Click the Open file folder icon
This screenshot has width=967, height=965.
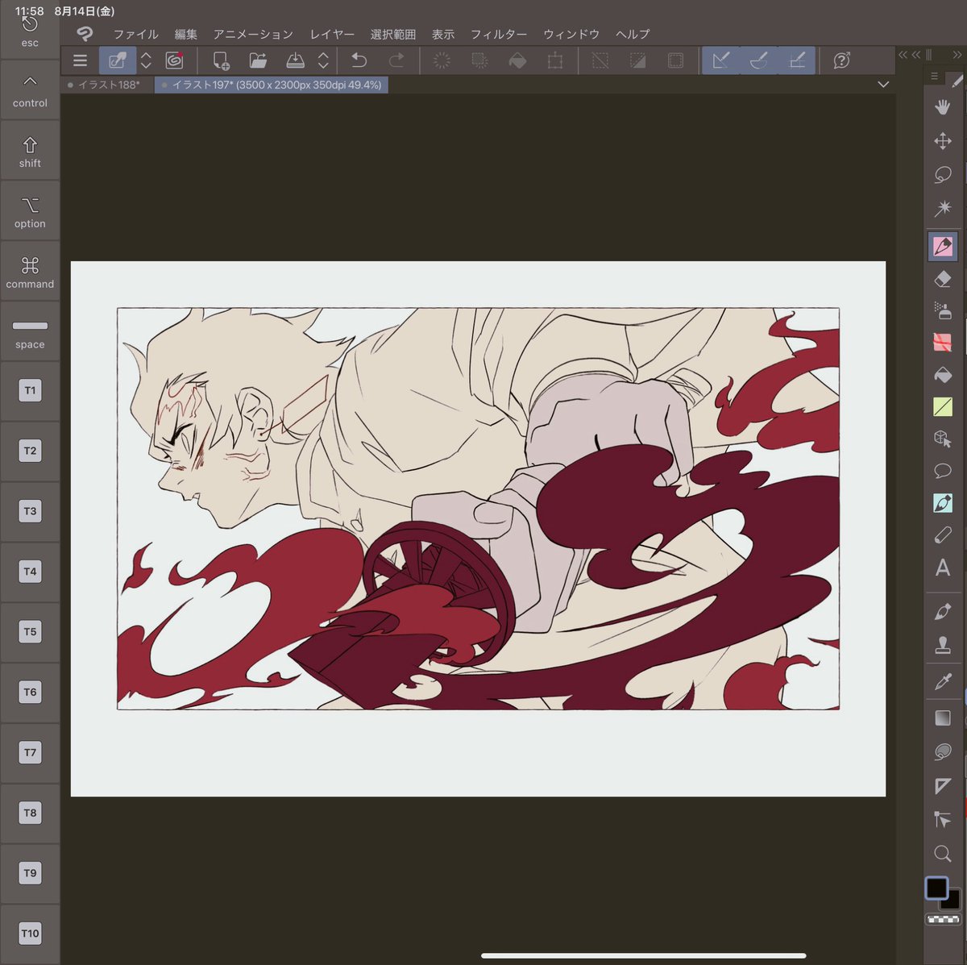(x=258, y=60)
